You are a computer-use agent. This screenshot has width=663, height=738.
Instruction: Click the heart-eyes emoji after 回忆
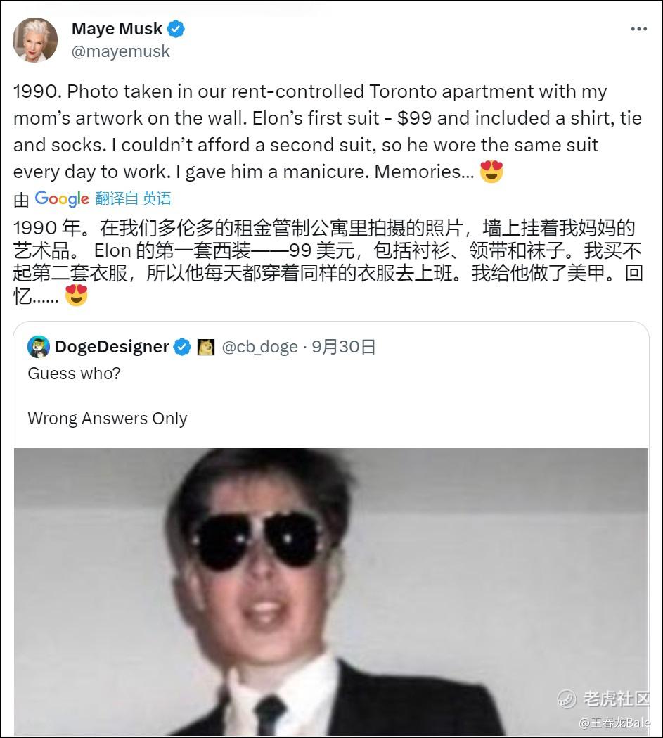[x=76, y=295]
